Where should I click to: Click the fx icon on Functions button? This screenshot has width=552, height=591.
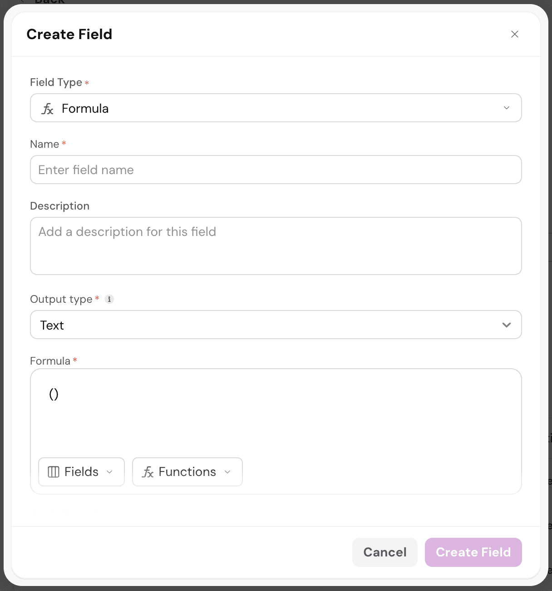[x=148, y=472]
